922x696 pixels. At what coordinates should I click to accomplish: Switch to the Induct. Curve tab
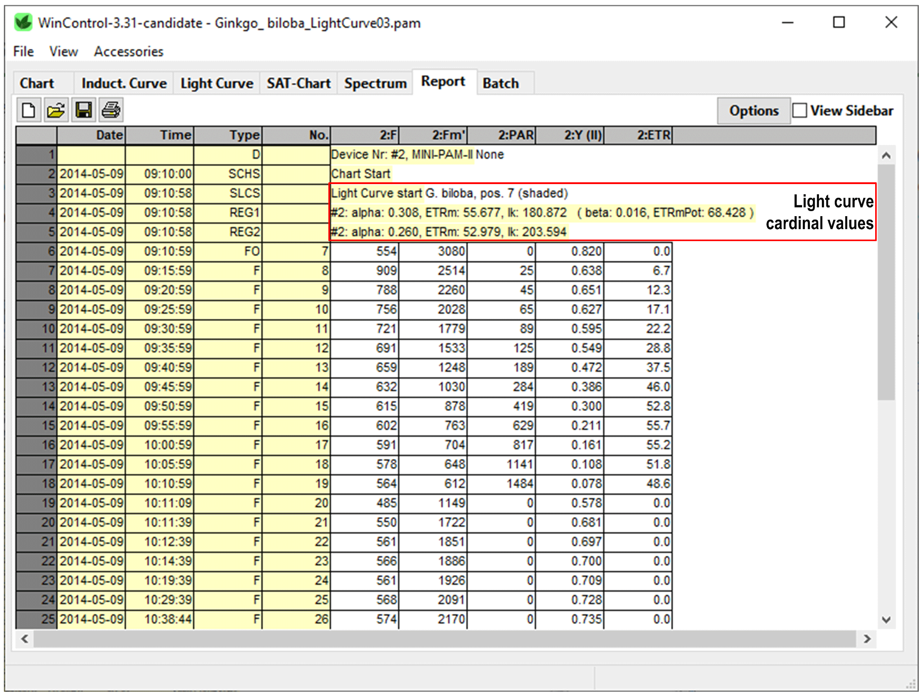124,82
